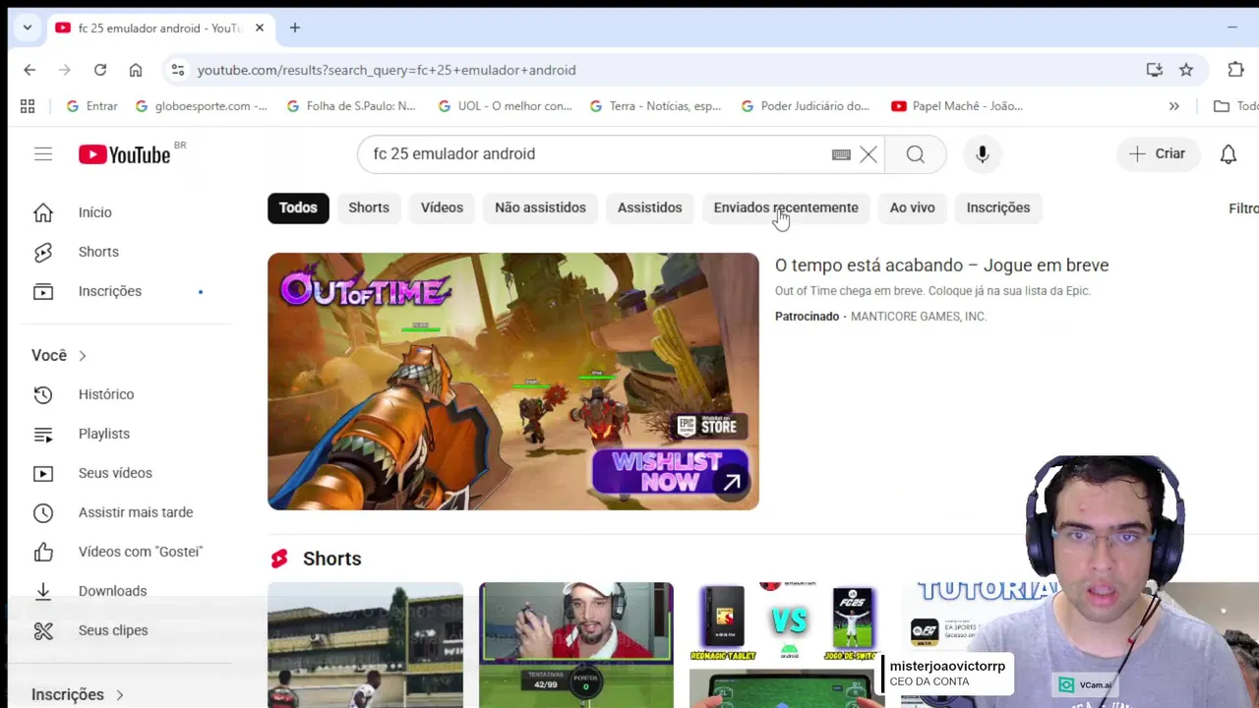Select the Ao vivo filter chip
The height and width of the screenshot is (708, 1259).
[x=912, y=207]
